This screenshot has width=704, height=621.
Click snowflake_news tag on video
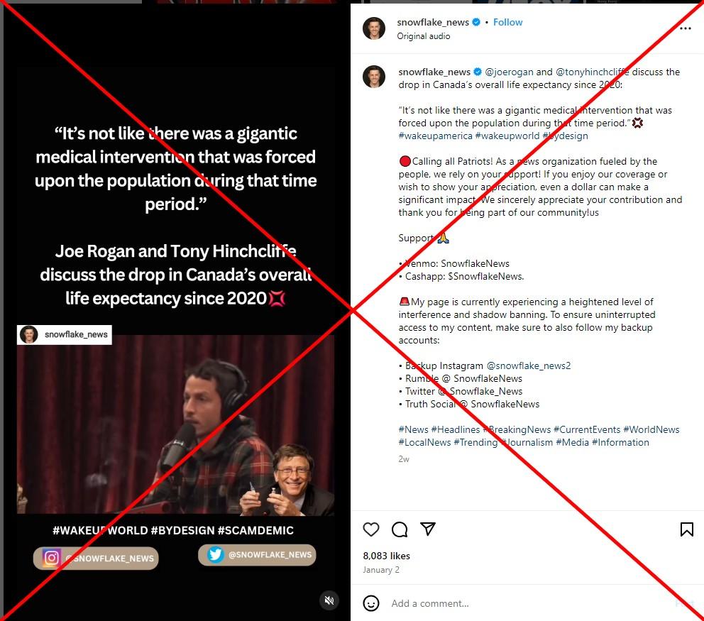point(64,334)
